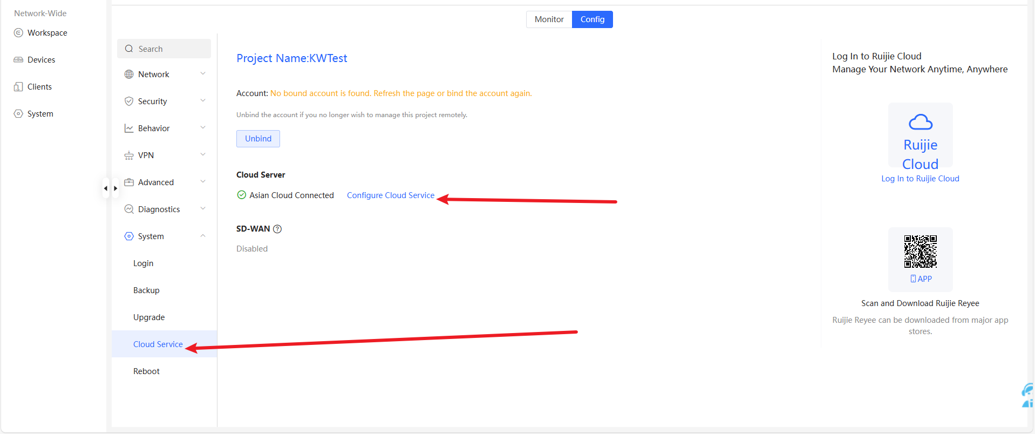The width and height of the screenshot is (1035, 434).
Task: Click the SD-WAN help question mark icon
Action: pos(277,229)
